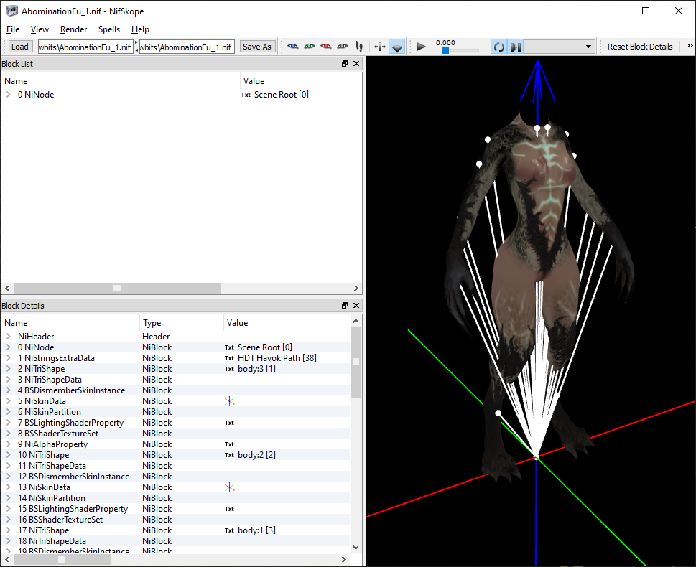Expand 4 BSDismemberSkinInstance row
Viewport: 696px width, 567px height.
pos(8,390)
